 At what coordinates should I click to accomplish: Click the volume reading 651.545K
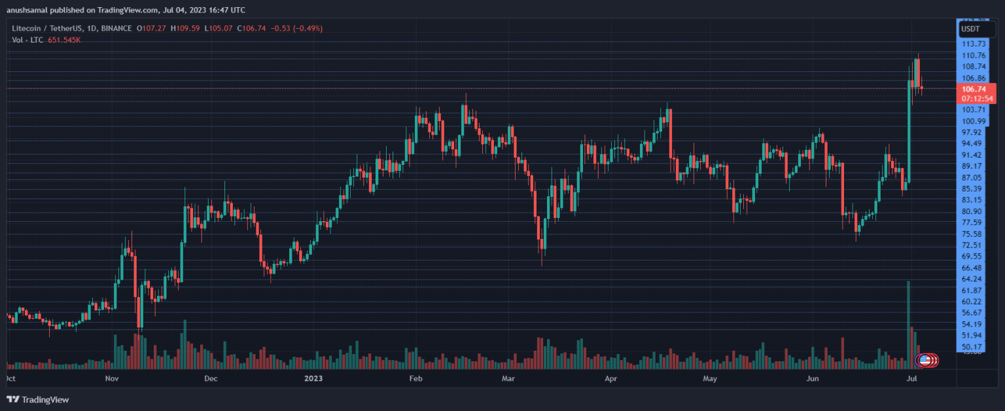pyautogui.click(x=63, y=39)
